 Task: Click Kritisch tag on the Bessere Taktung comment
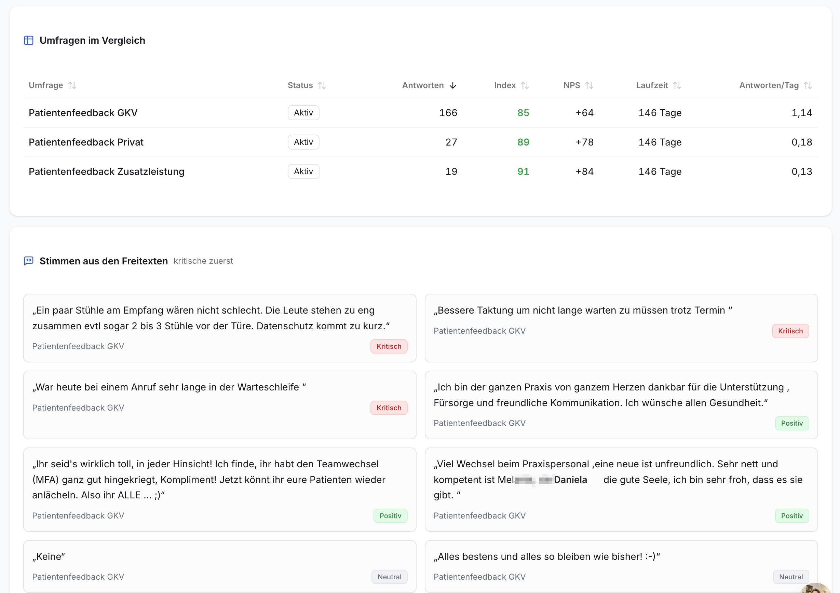click(x=790, y=331)
